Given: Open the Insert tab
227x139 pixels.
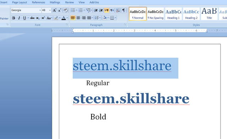Looking at the screenshot, I should pyautogui.click(x=4, y=2).
